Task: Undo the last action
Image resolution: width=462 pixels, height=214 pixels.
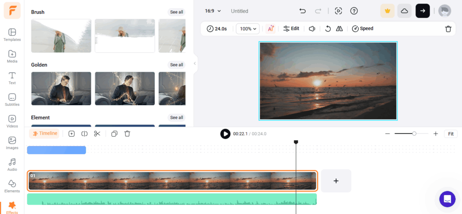Action: pyautogui.click(x=302, y=11)
